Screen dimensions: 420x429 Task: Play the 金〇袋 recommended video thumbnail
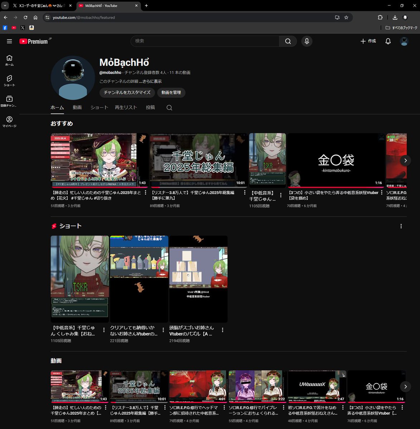pyautogui.click(x=335, y=161)
